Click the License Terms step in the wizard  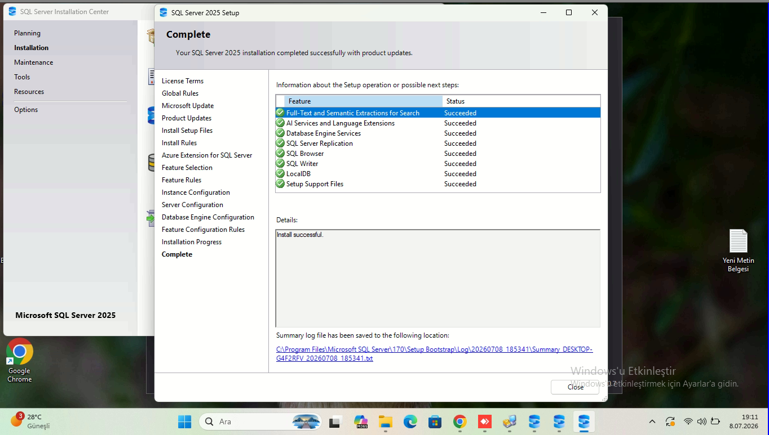tap(183, 81)
